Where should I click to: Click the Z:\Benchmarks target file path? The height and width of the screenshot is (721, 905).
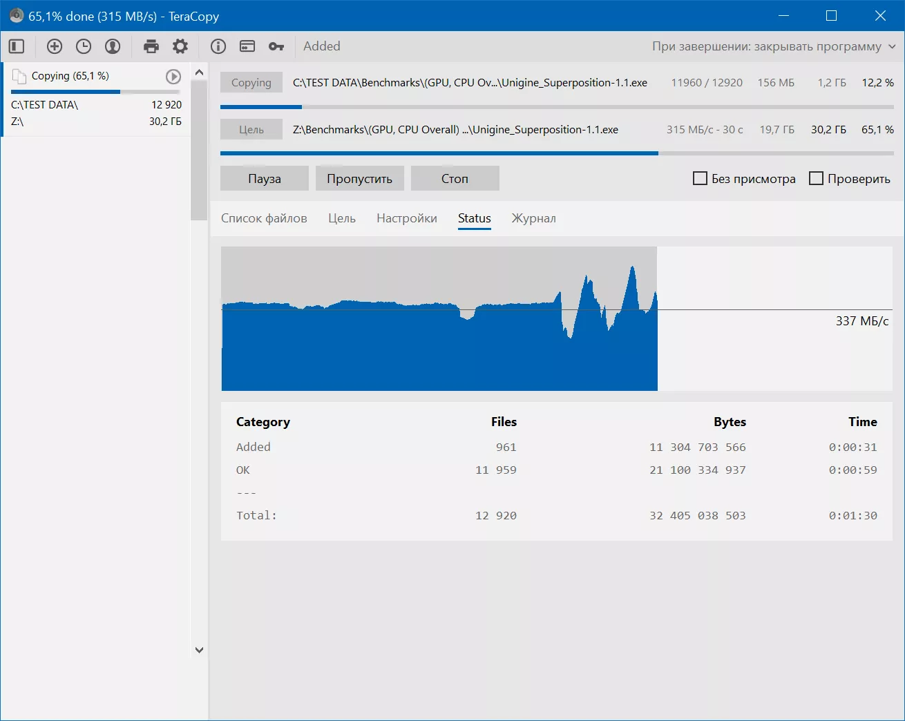[x=455, y=130]
